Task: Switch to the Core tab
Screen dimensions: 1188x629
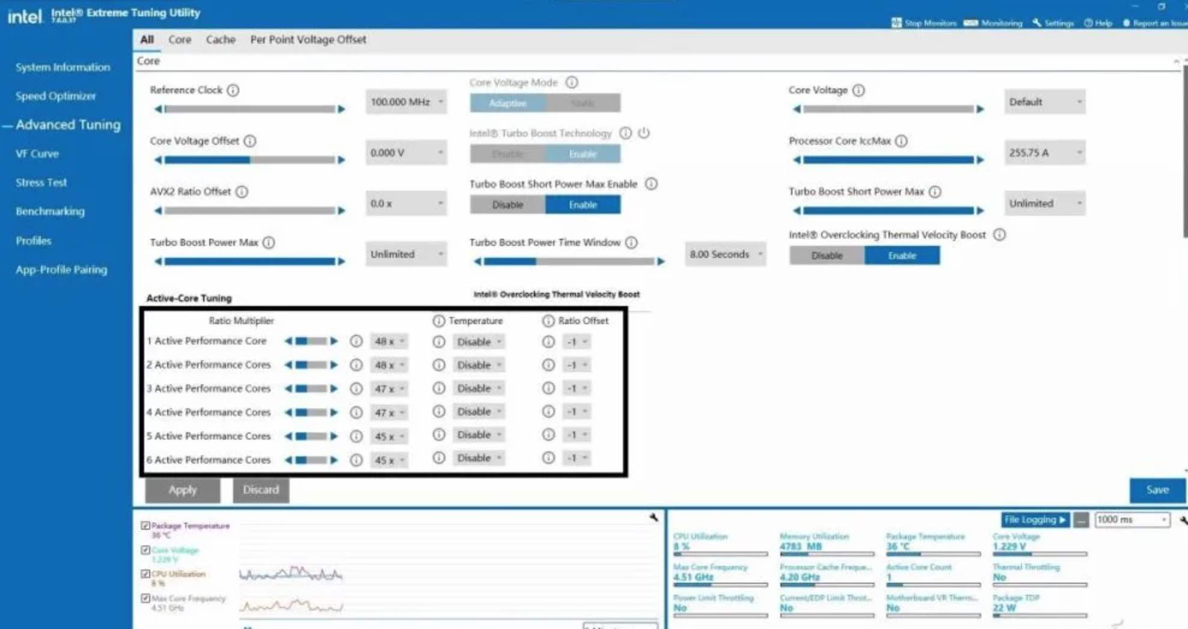Action: tap(180, 40)
